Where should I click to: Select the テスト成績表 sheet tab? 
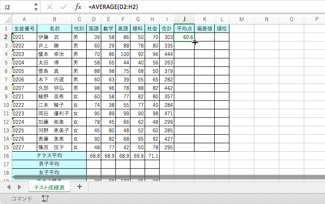point(49,187)
